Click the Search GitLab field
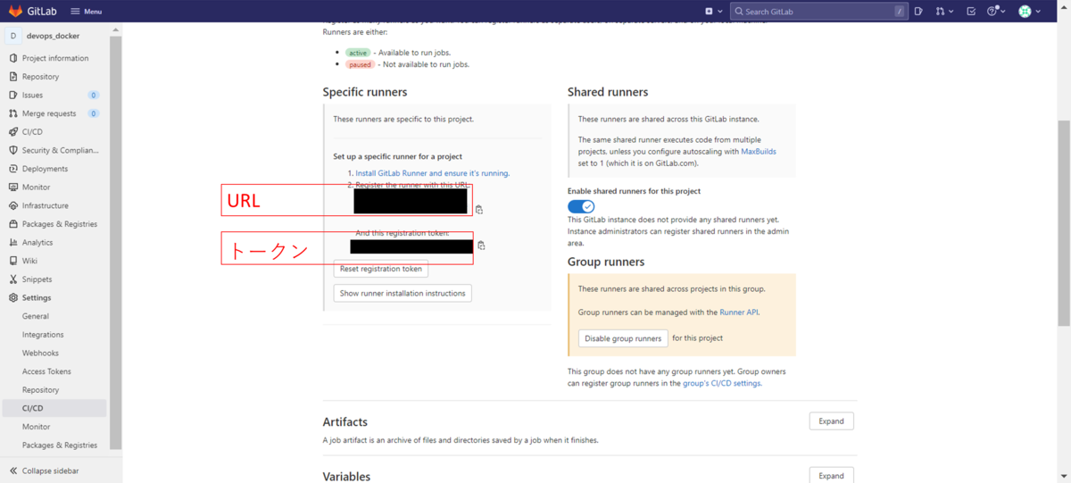Screen dimensions: 1071x483 point(812,12)
